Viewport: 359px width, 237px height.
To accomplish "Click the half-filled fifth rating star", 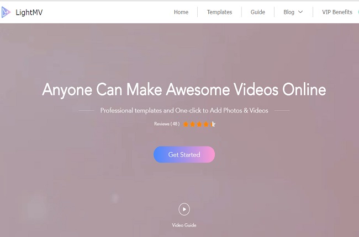I will point(213,124).
